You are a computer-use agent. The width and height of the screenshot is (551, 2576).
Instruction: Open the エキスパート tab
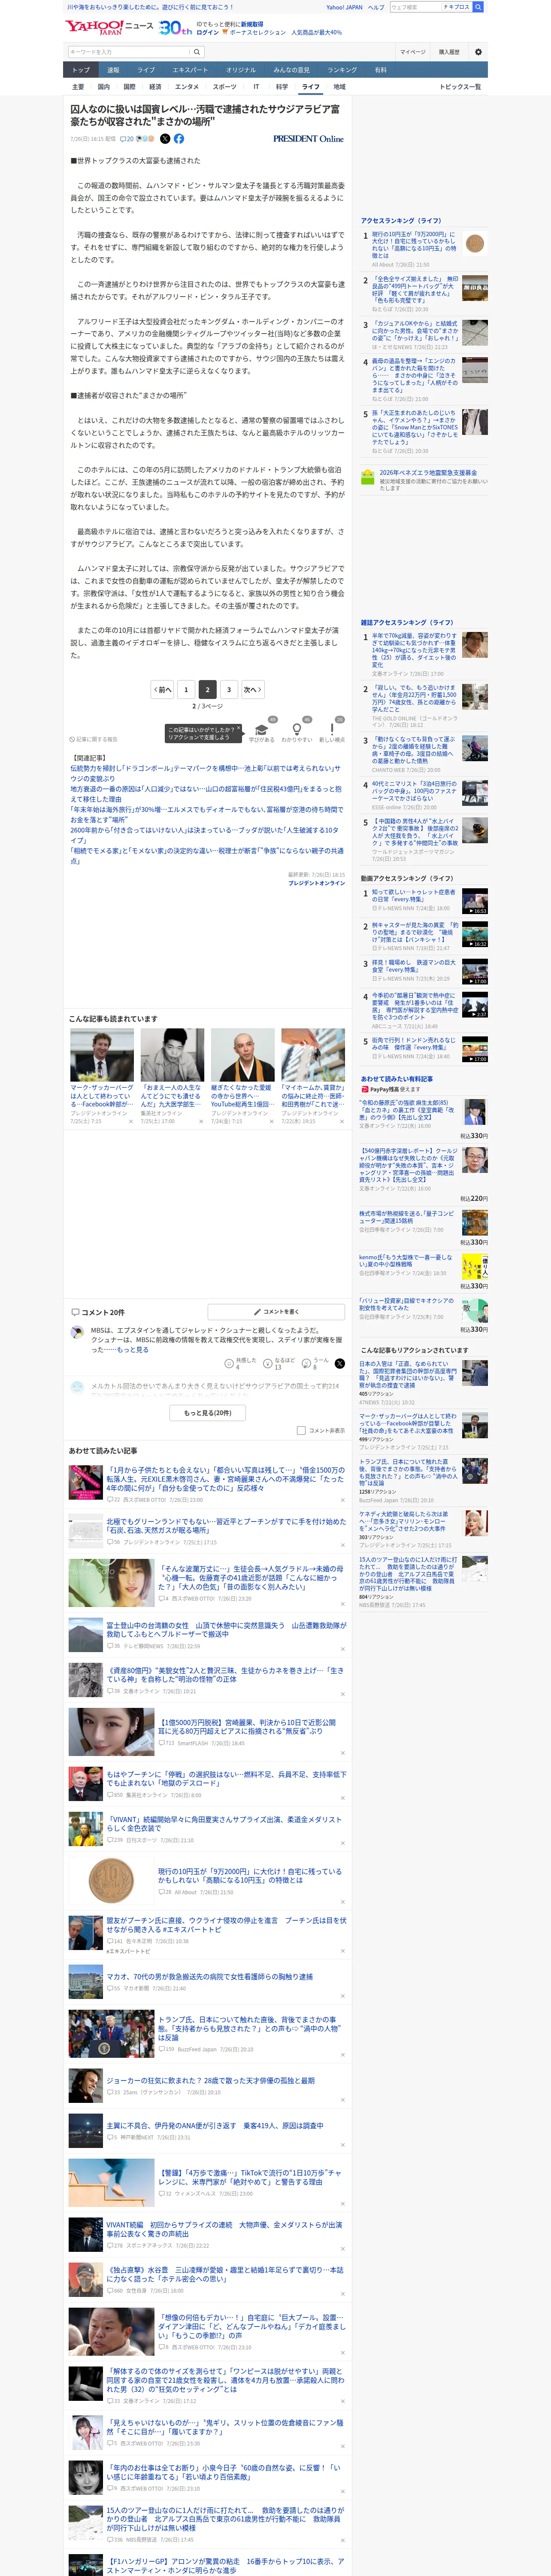tap(190, 70)
